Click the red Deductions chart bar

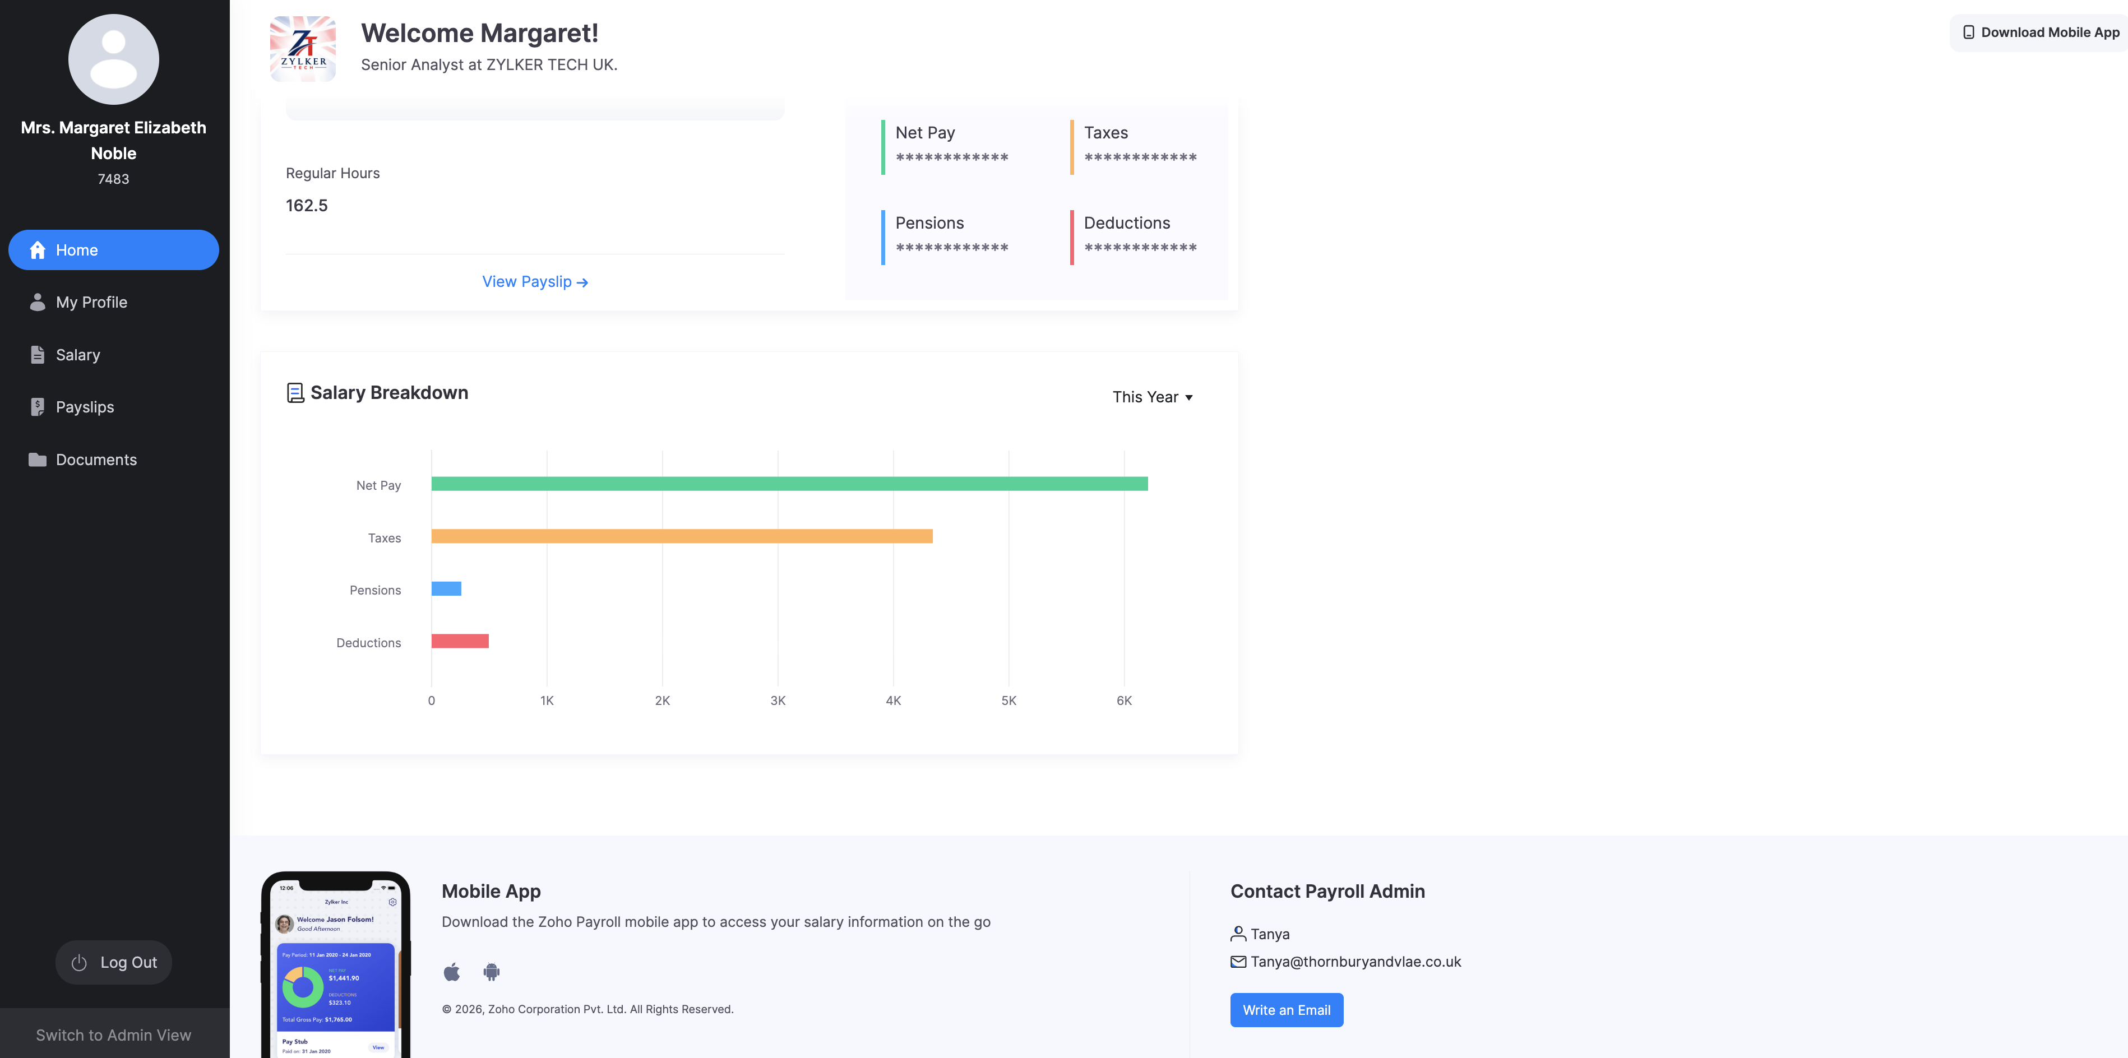click(x=460, y=642)
